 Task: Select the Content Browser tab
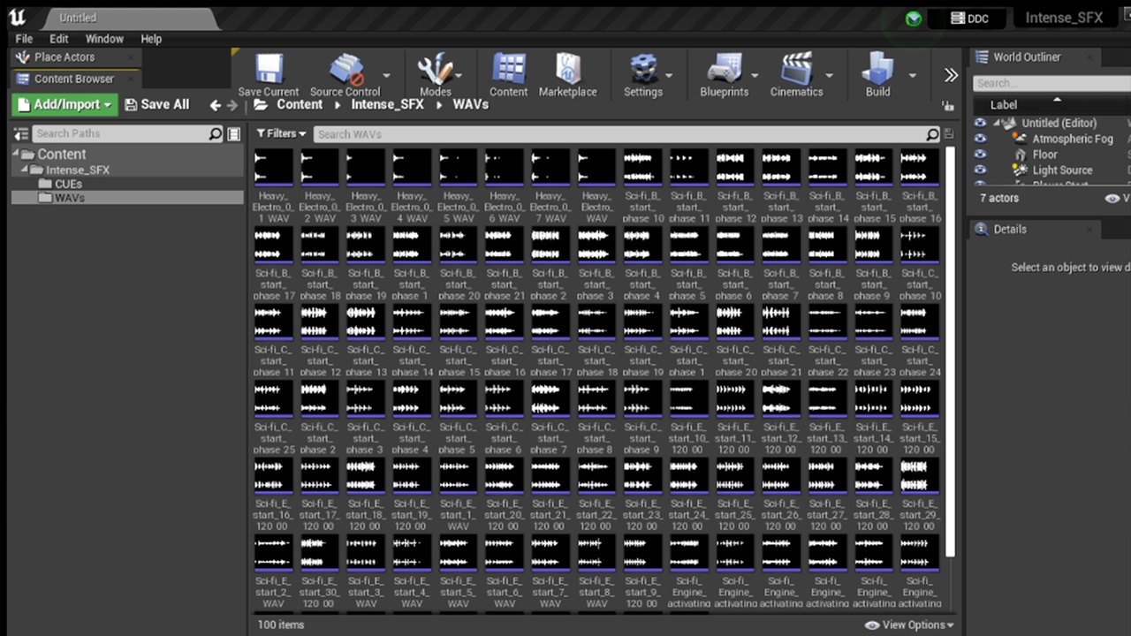[x=75, y=79]
